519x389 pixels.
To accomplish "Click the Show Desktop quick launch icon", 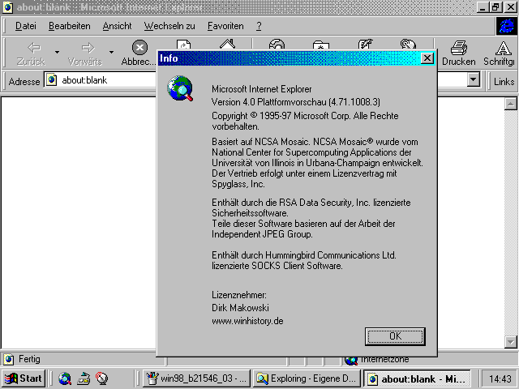I will pyautogui.click(x=84, y=378).
